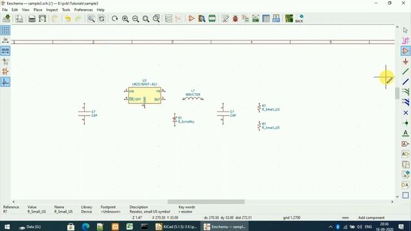Viewport: 411px width, 231px height.
Task: Select the green Place Wire tool
Action: tap(405, 71)
